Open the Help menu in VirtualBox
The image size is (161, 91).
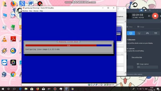41,11
